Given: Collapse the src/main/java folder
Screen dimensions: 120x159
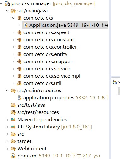Looking at the screenshot, I should click(7, 11).
